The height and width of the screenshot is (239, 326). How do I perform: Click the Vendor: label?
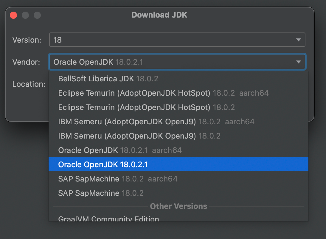(26, 62)
